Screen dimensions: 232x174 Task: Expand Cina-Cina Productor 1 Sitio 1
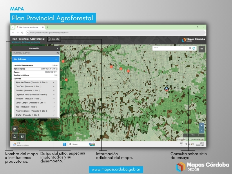pos(35,86)
